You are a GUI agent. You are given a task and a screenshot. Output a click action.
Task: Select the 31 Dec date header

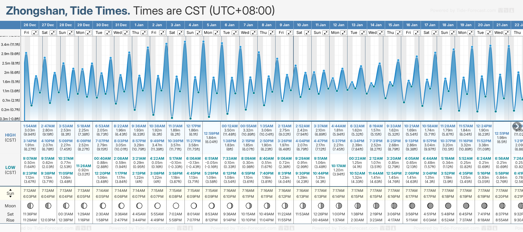(x=121, y=25)
